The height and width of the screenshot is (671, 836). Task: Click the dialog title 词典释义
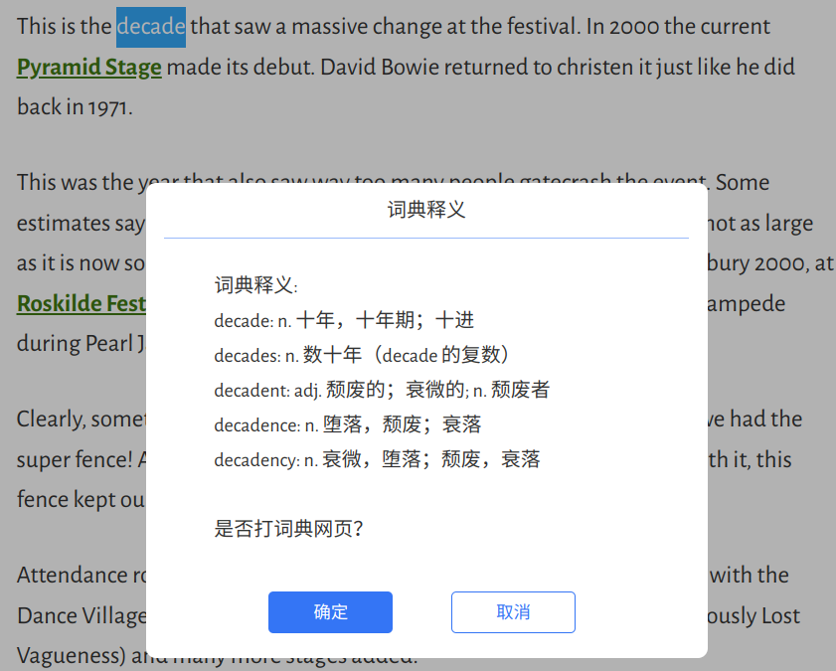pyautogui.click(x=426, y=210)
